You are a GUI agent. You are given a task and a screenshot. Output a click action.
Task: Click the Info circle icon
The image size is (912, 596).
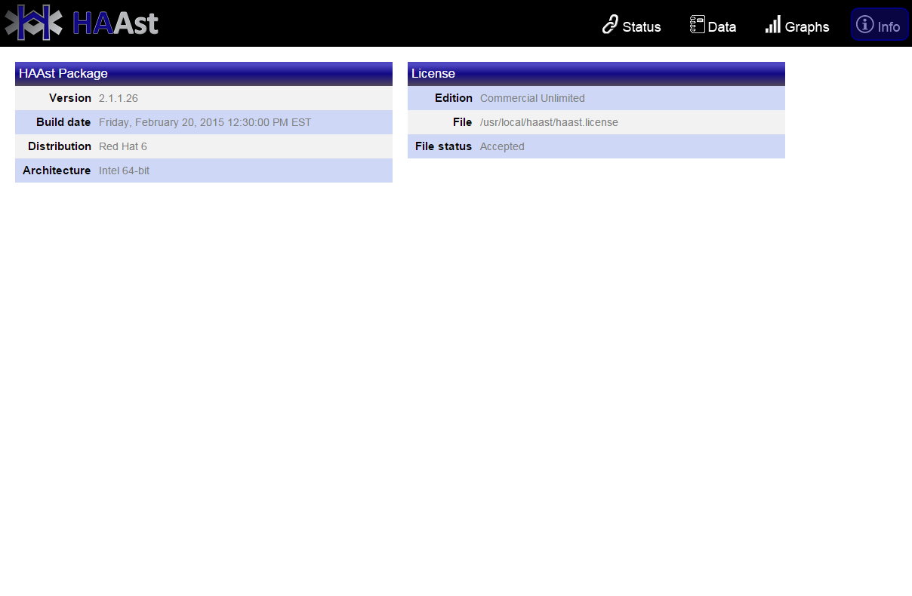point(864,25)
